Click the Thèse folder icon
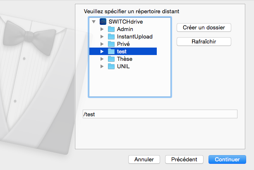254x170 pixels. pos(111,59)
